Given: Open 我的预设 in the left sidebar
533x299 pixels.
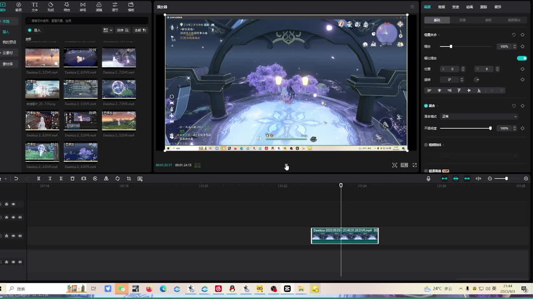Looking at the screenshot, I should [x=9, y=42].
